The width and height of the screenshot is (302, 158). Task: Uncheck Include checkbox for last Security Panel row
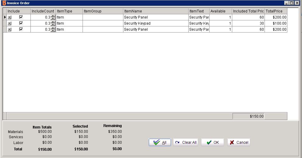tap(21, 29)
